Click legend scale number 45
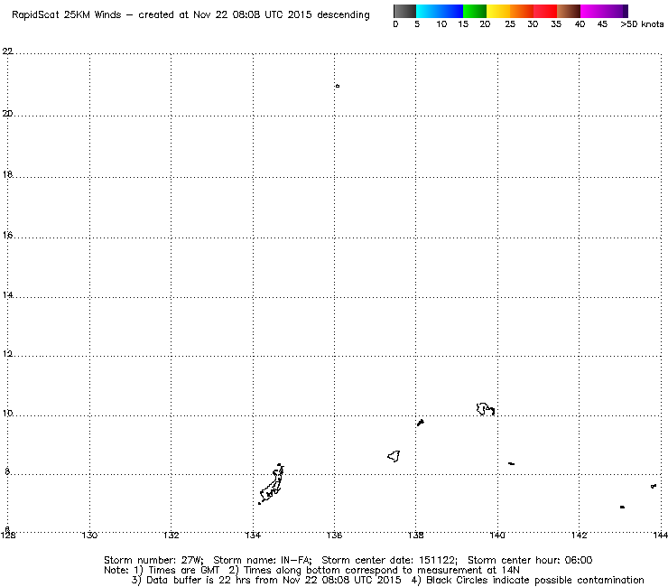The height and width of the screenshot is (587, 668). [x=602, y=24]
